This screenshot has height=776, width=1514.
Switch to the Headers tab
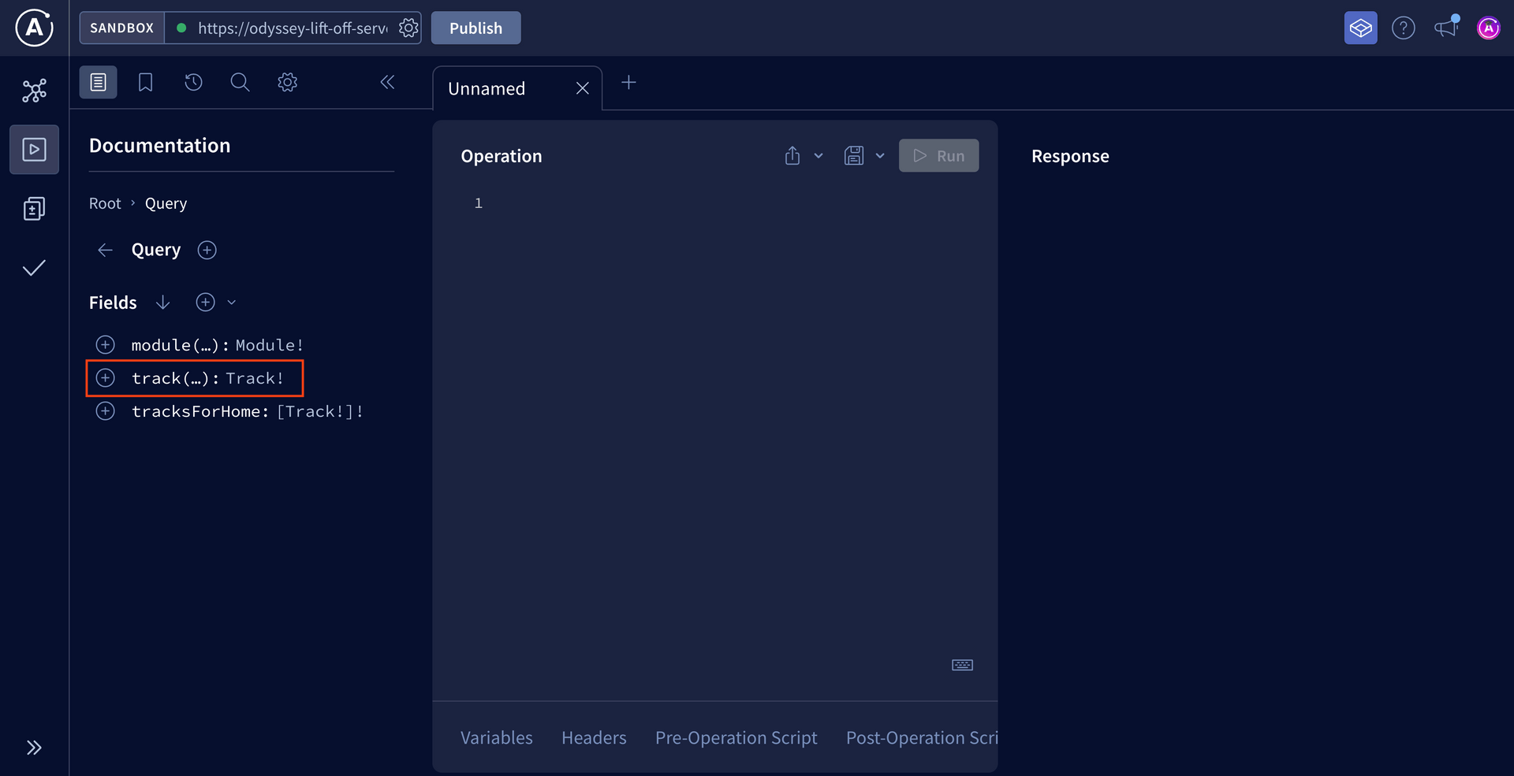(x=594, y=738)
